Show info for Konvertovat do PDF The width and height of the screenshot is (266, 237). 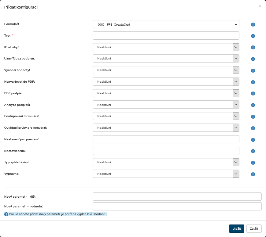coord(253,82)
